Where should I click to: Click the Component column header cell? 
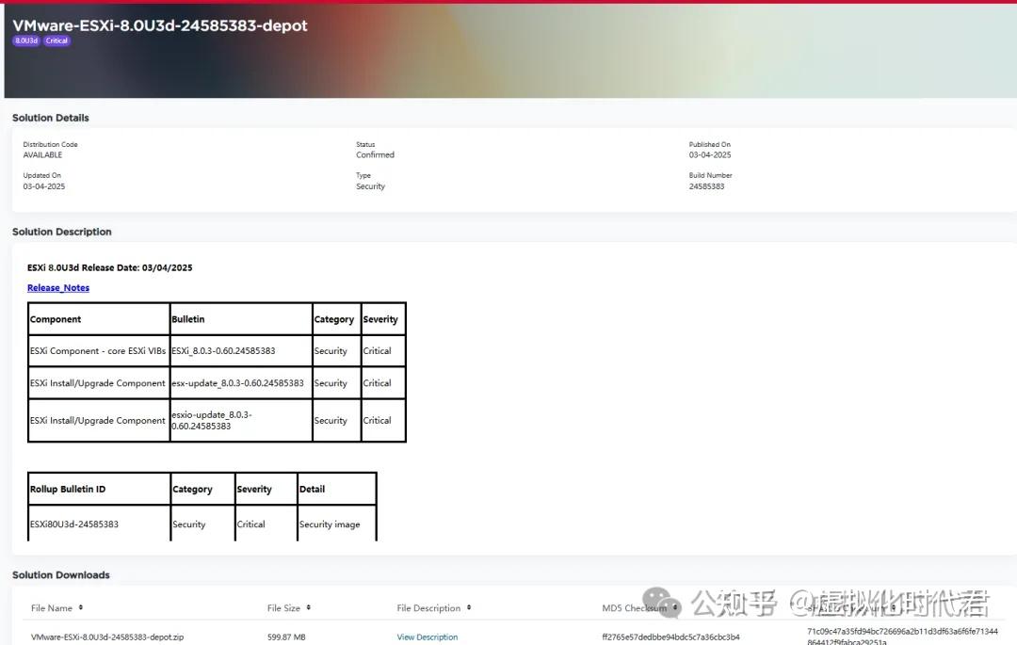click(x=99, y=319)
